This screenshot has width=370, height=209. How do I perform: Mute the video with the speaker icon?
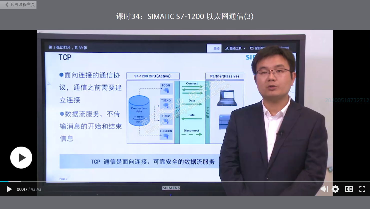324,189
